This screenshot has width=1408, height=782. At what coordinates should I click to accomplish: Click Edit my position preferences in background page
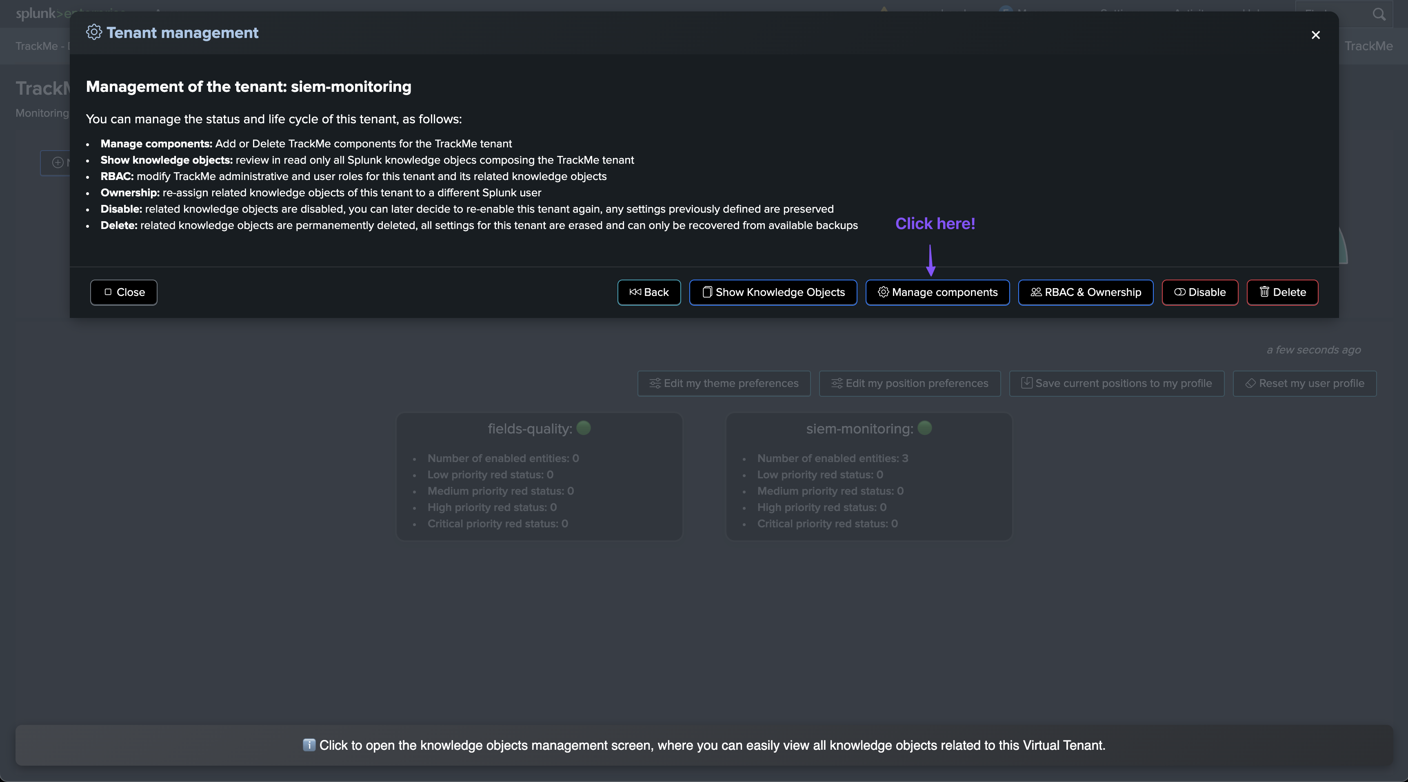[x=910, y=384]
